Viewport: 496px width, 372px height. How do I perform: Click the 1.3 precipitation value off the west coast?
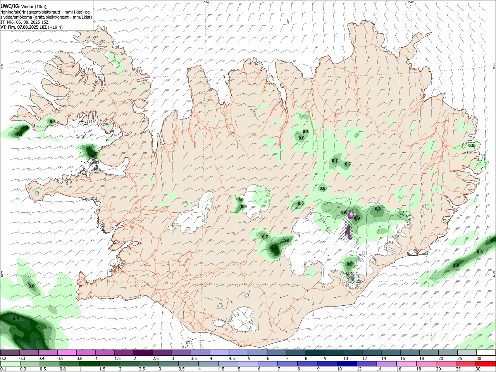(x=19, y=134)
